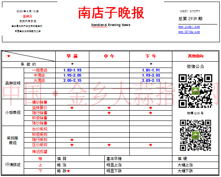This screenshot has height=177, width=221.
Task: Click the 大混级 grade label
Action: point(39,81)
